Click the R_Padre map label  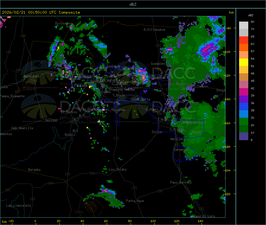coord(169,111)
